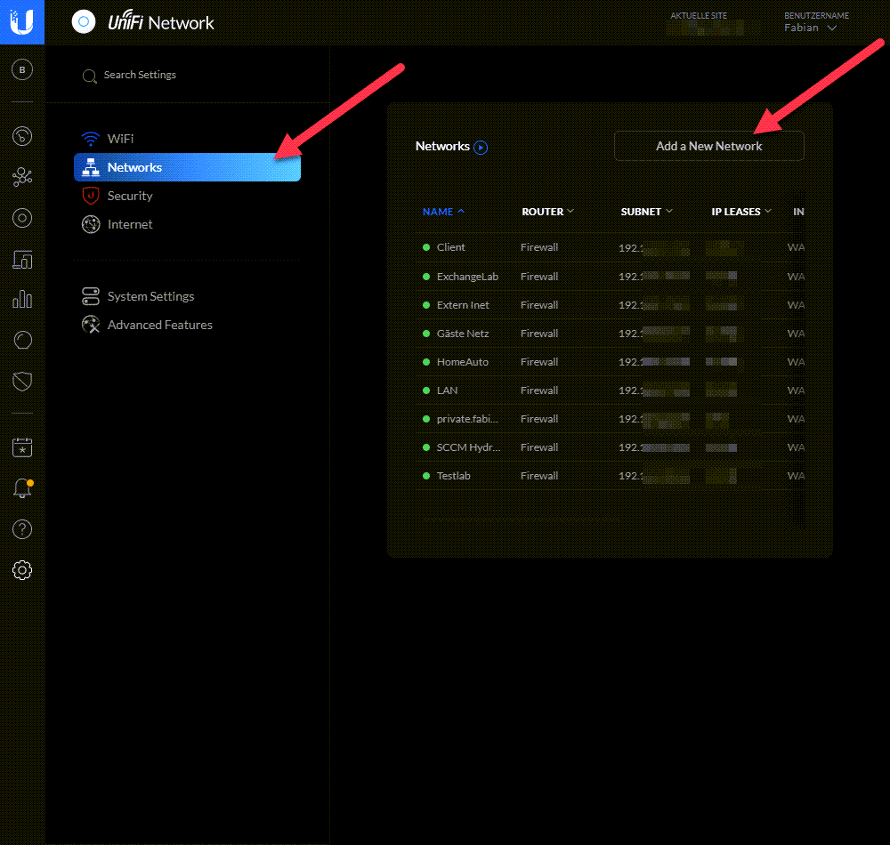890x845 pixels.
Task: Click the Internet globe icon
Action: pos(90,224)
